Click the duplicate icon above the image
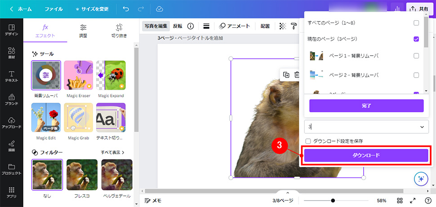 [286, 75]
